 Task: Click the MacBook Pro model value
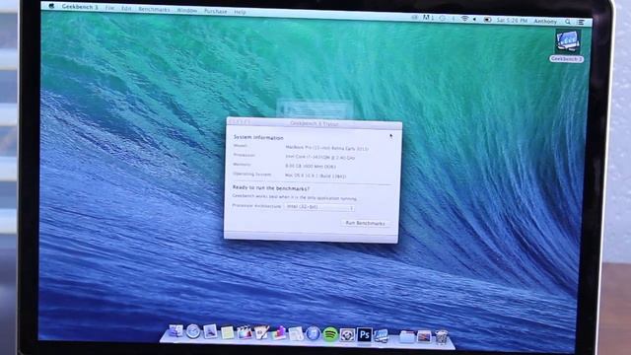[326, 148]
